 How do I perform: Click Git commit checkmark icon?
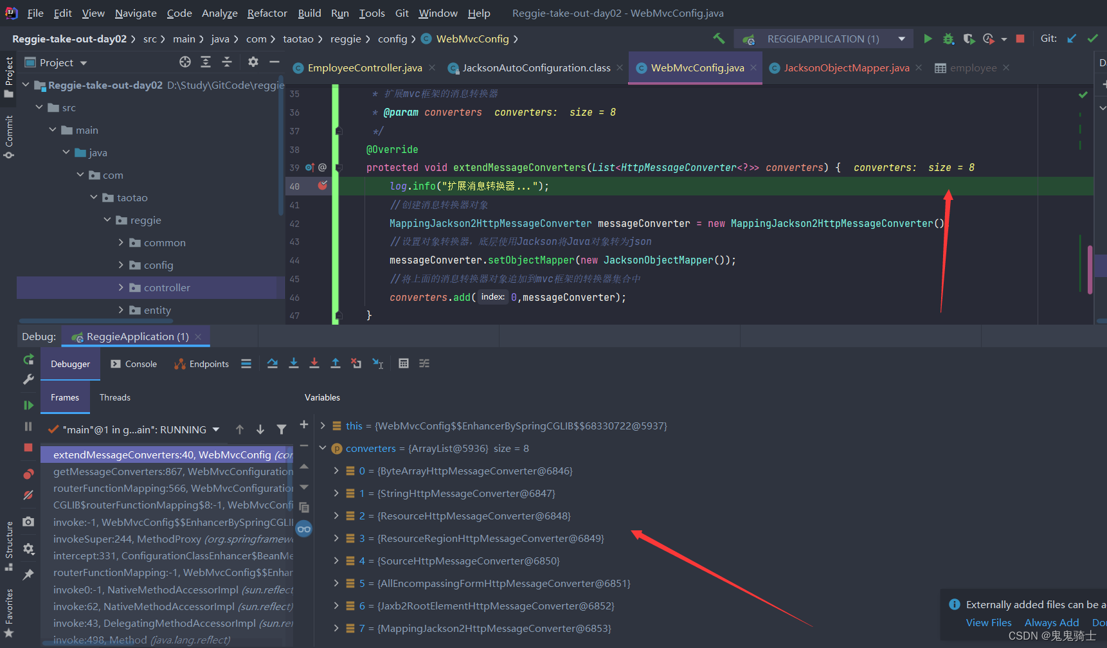point(1092,39)
